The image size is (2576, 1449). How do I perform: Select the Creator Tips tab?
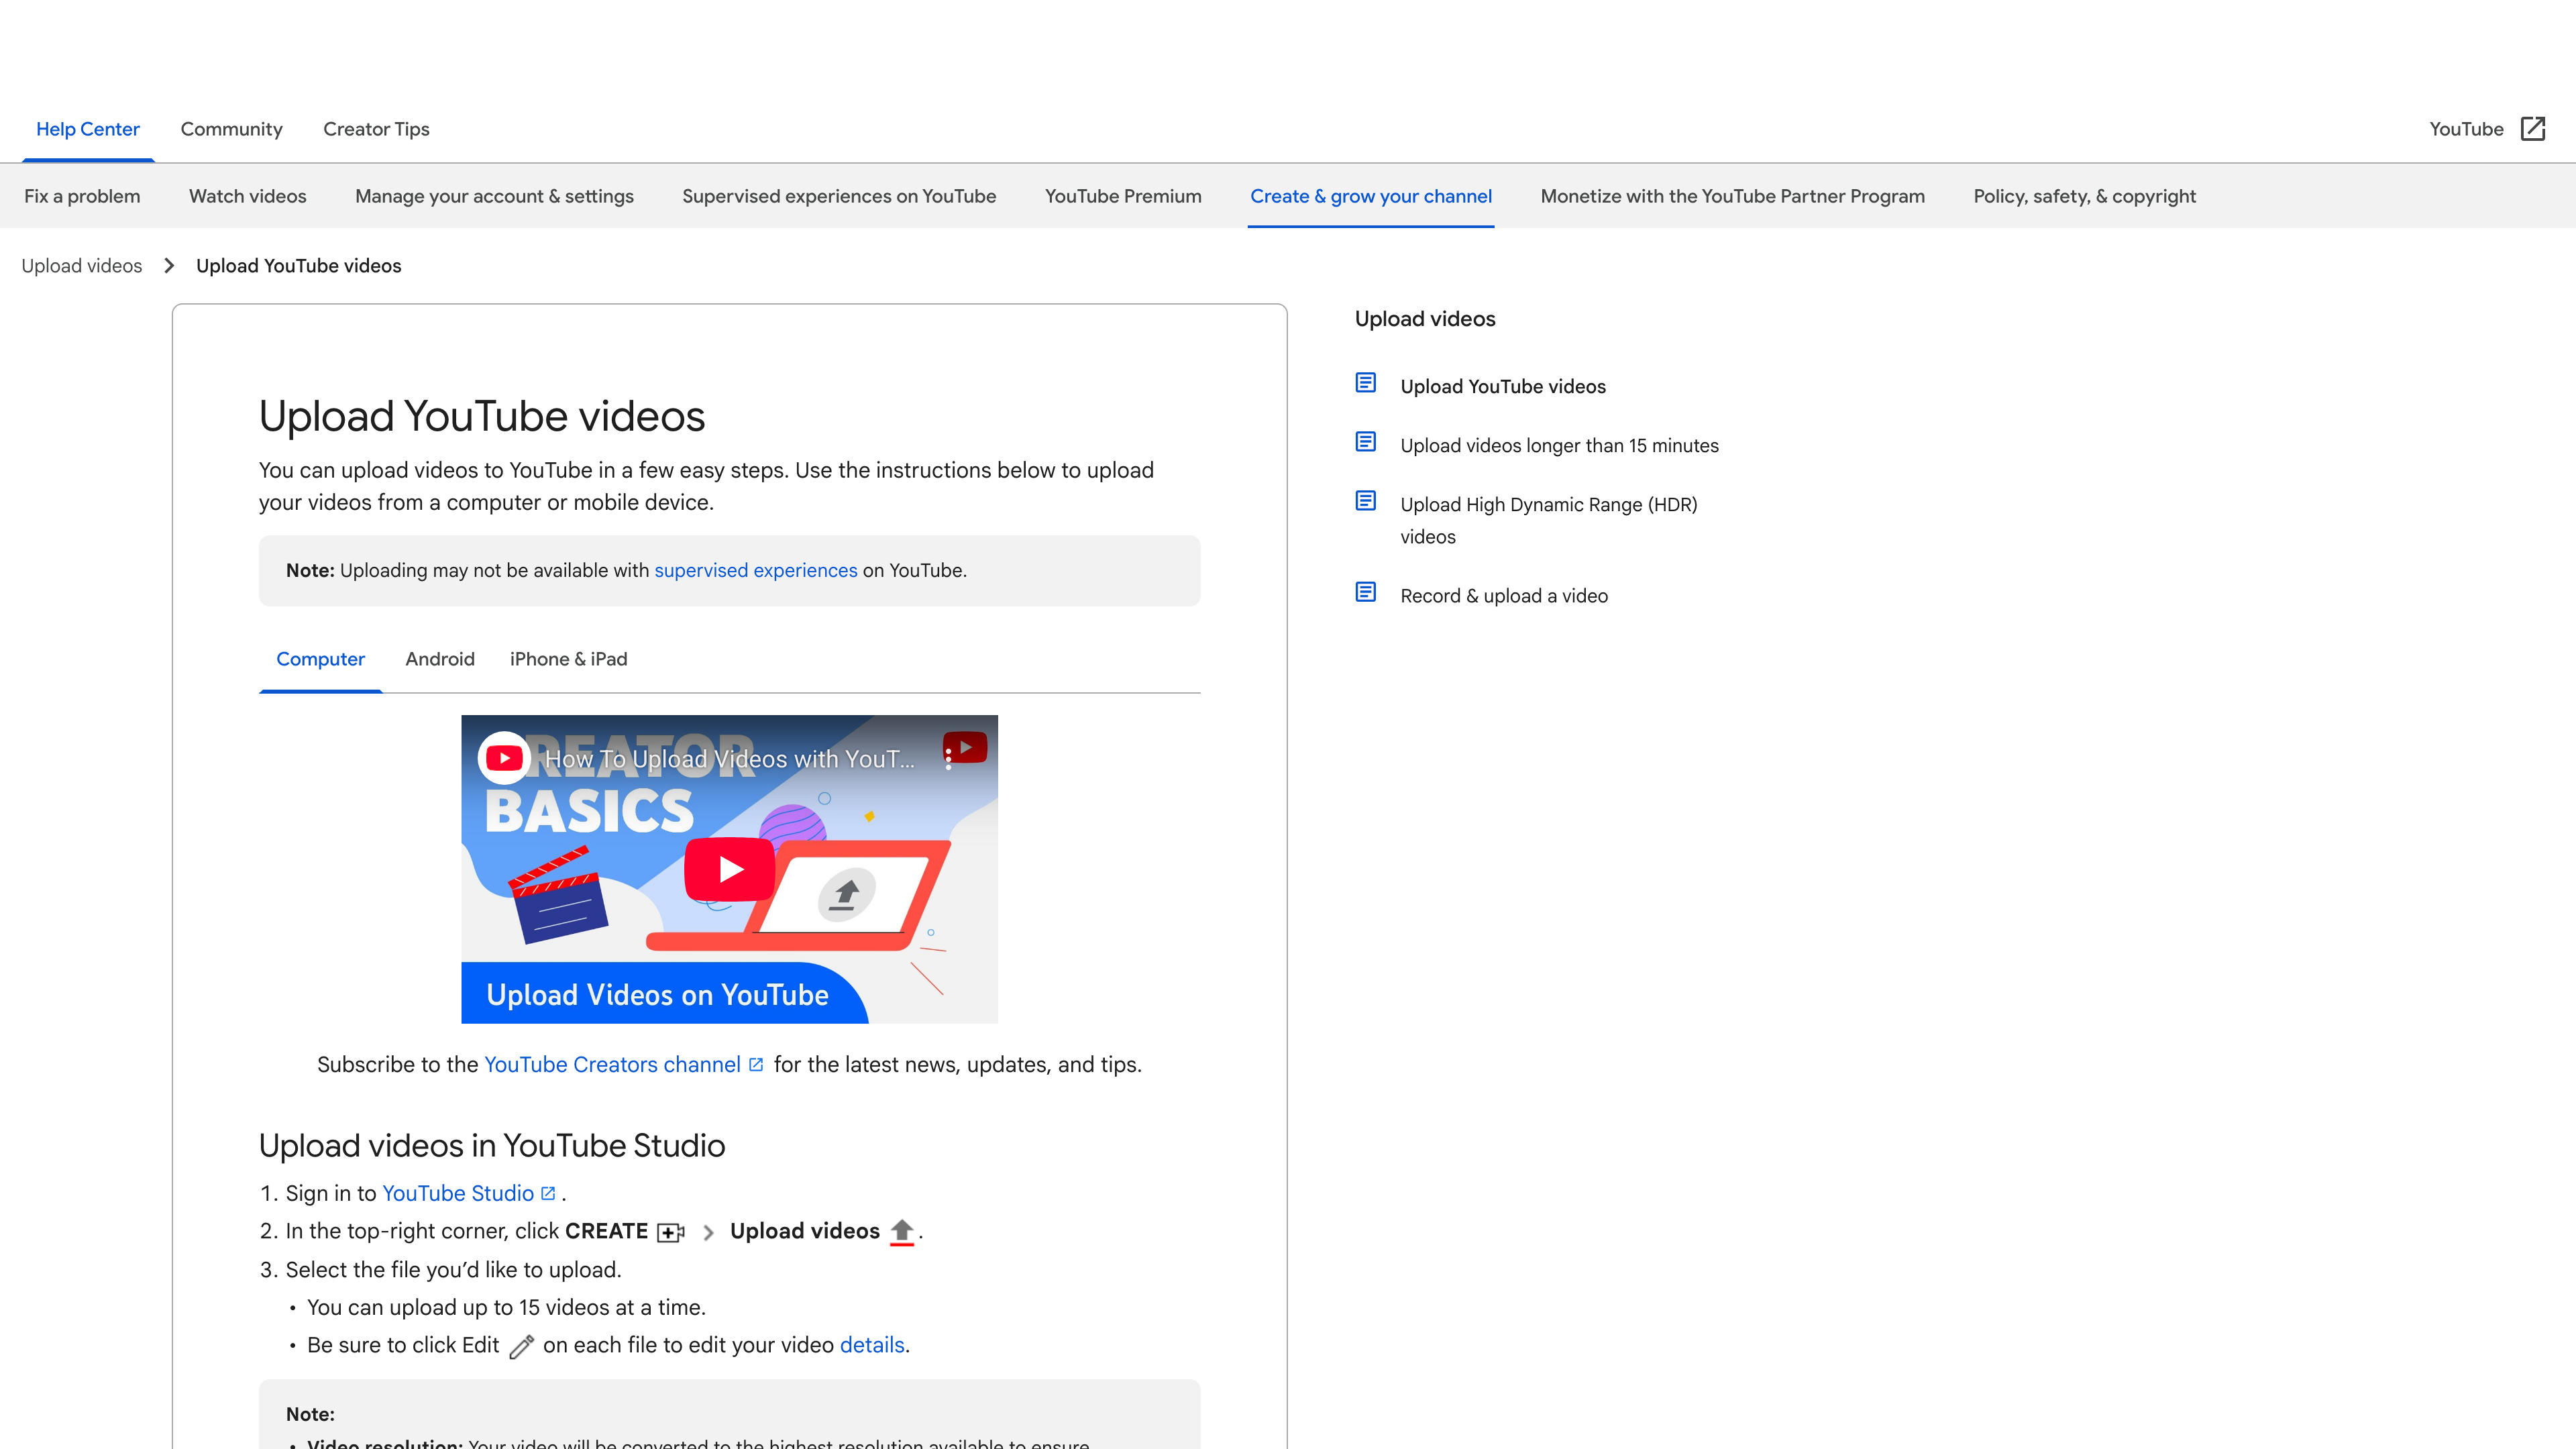(x=376, y=129)
